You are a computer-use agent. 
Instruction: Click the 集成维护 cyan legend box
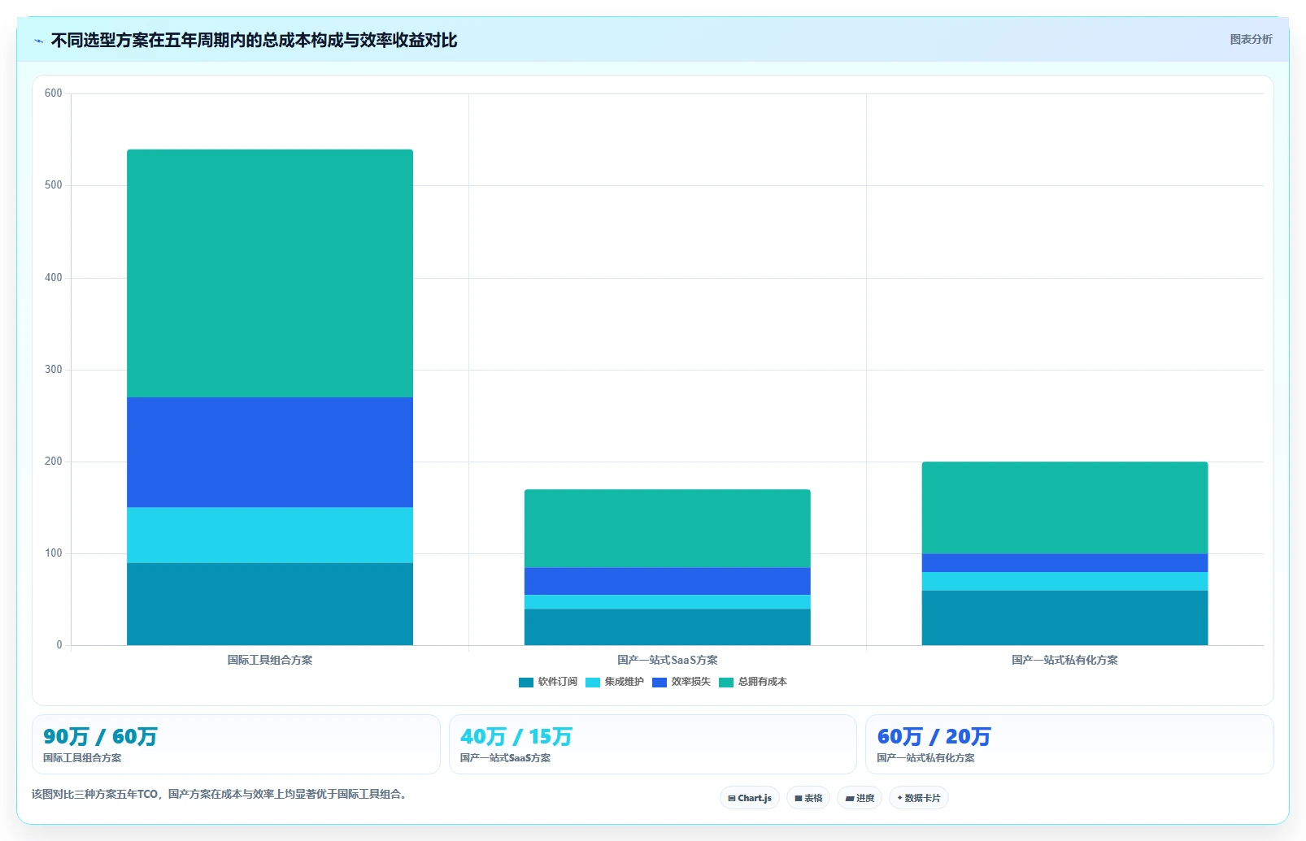pyautogui.click(x=593, y=683)
